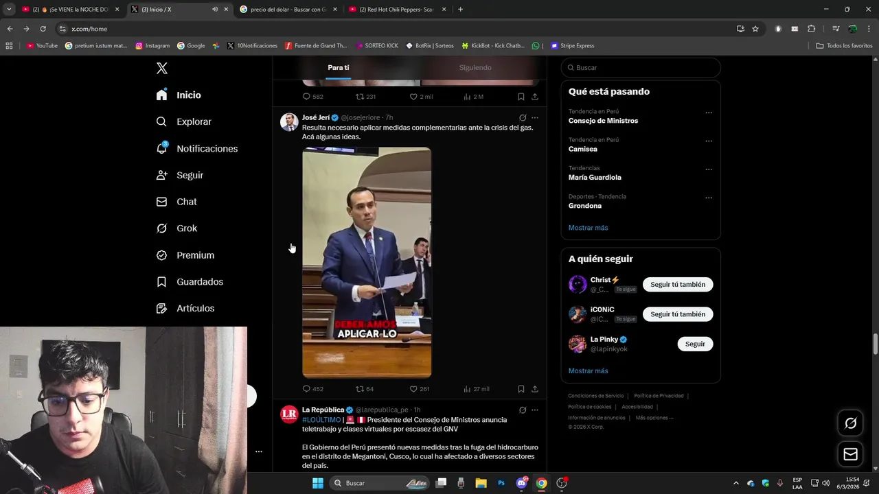Open more options on José Jerí post
879x494 pixels.
point(535,118)
